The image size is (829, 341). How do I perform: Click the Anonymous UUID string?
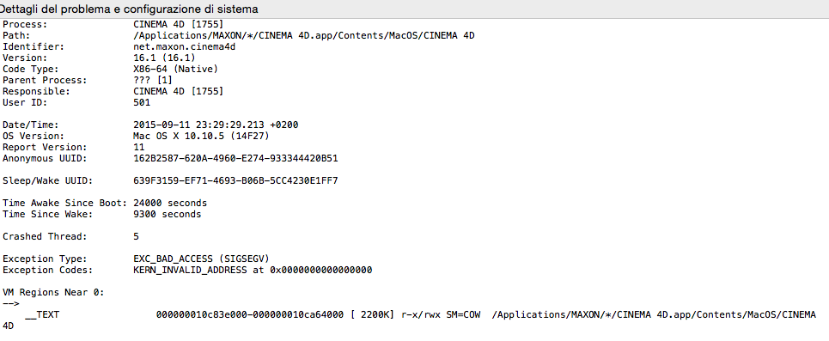(x=235, y=158)
